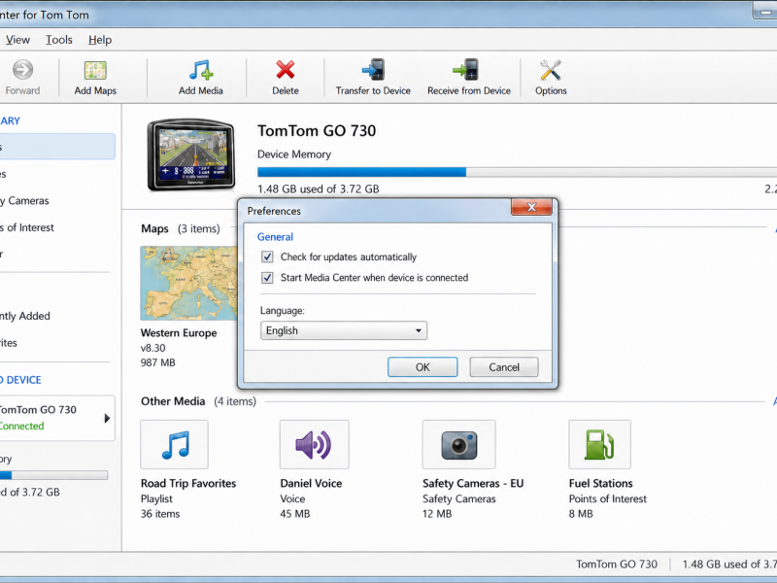Click the Receive from Device icon
777x583 pixels.
(x=465, y=69)
